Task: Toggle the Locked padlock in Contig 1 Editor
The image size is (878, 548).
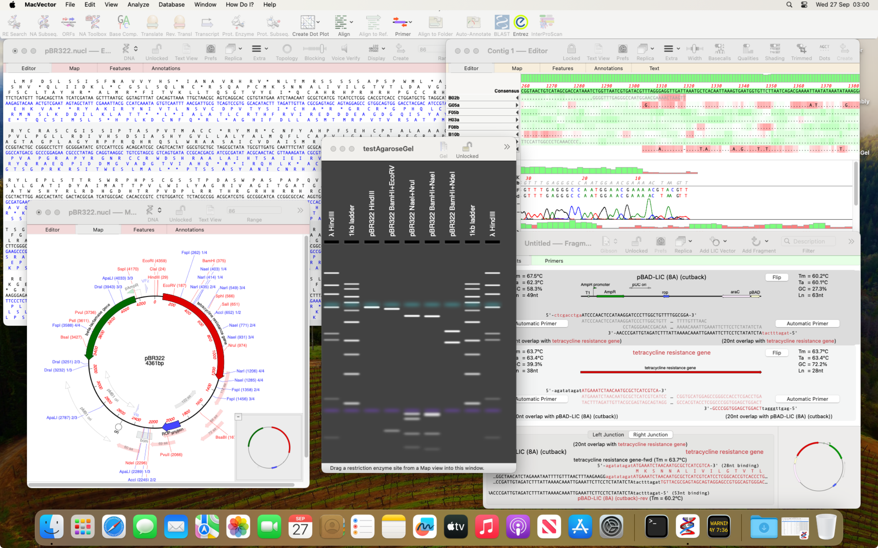Action: (x=571, y=49)
